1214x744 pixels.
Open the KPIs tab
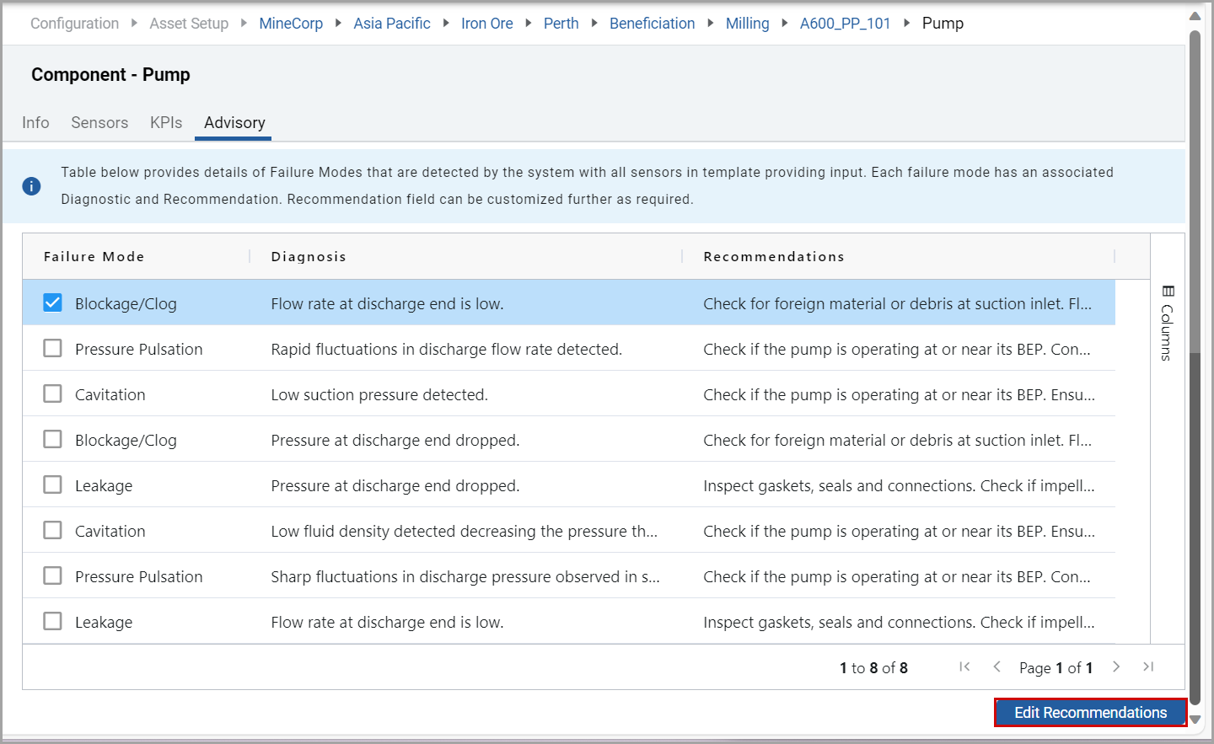point(165,123)
